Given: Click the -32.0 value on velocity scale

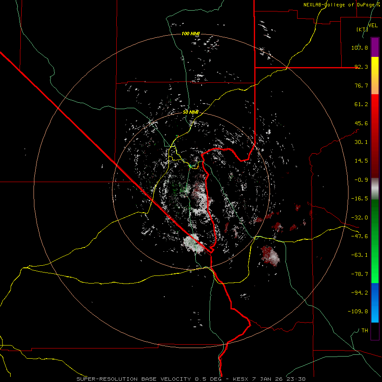Looking at the screenshot, I should [360, 218].
